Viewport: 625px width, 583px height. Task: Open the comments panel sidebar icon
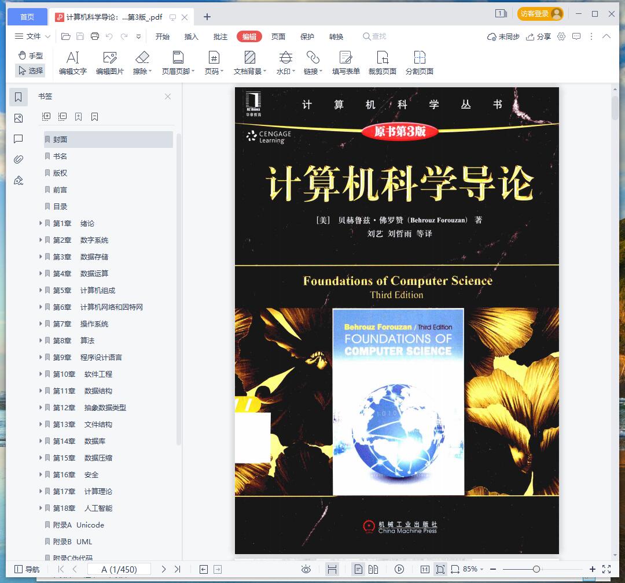(19, 139)
